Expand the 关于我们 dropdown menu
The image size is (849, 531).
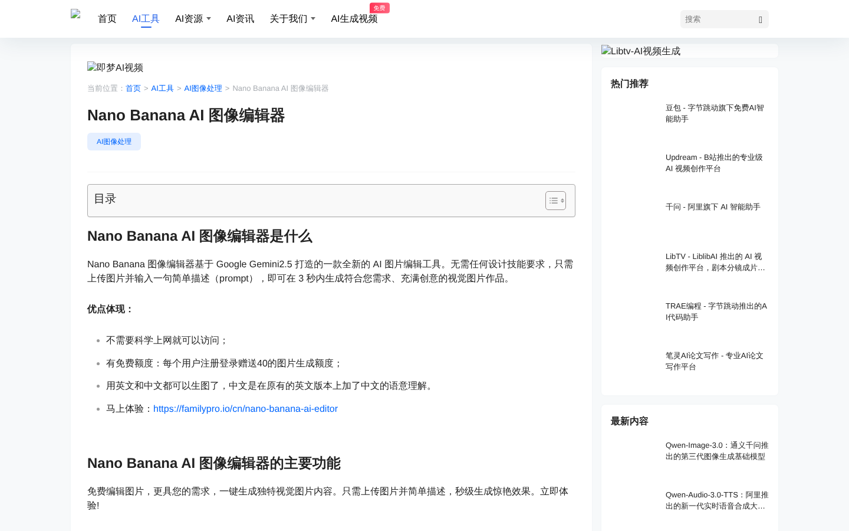[292, 19]
